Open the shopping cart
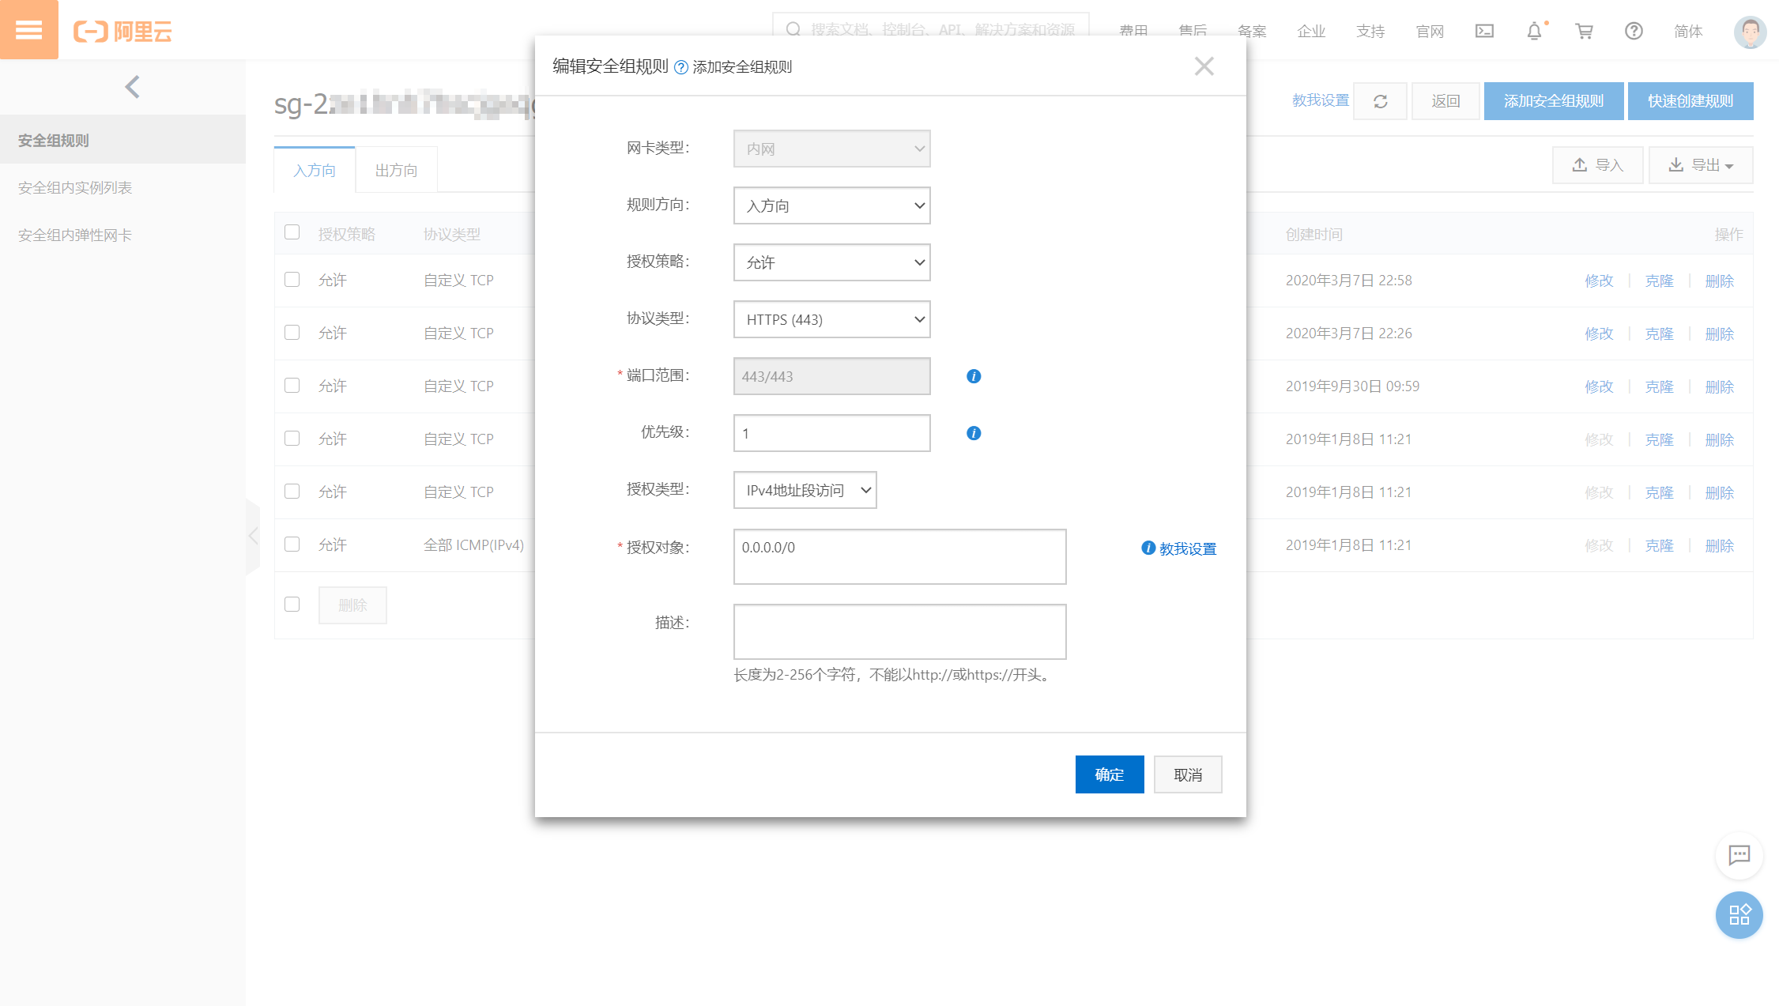The height and width of the screenshot is (1006, 1779). coord(1584,31)
